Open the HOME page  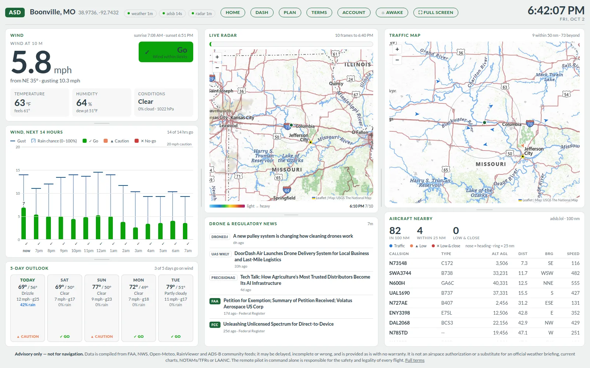tap(233, 13)
